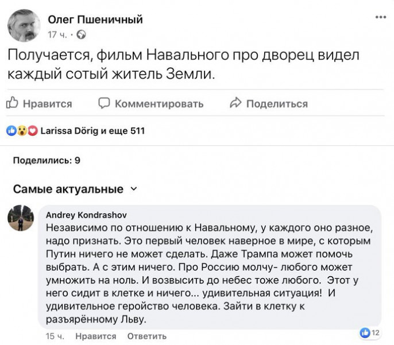Open the 15 ч. comment timestamp
The width and height of the screenshot is (394, 345).
tap(56, 336)
